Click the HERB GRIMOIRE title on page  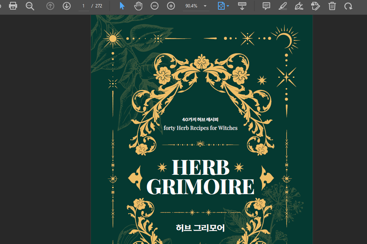(200, 177)
